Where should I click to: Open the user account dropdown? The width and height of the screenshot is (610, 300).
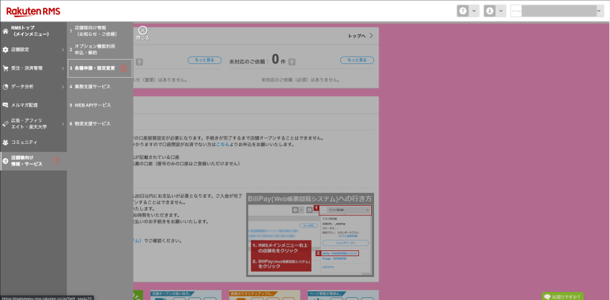coord(494,11)
